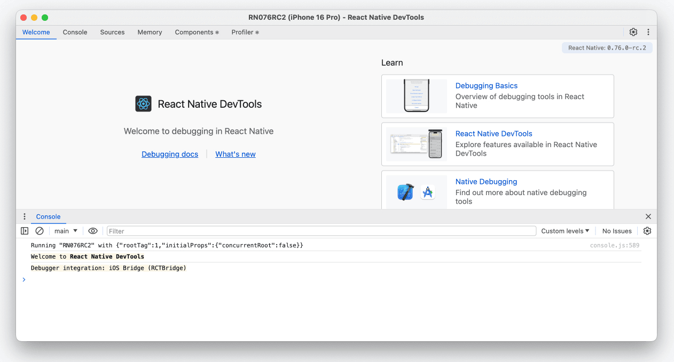The height and width of the screenshot is (362, 674).
Task: Open the main context dropdown
Action: (x=66, y=231)
